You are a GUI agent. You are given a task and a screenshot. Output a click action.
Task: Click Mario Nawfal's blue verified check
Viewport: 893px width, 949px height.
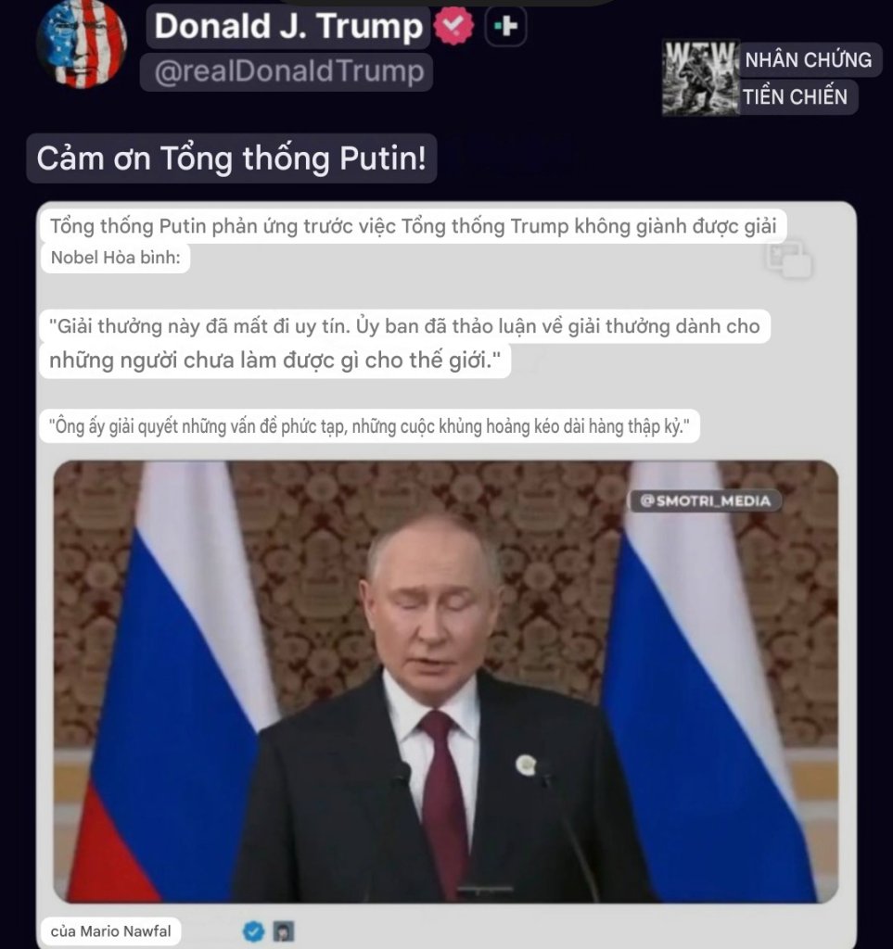[x=254, y=930]
